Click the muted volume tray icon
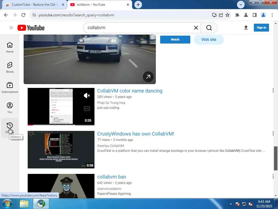The image size is (278, 209). coord(251,204)
